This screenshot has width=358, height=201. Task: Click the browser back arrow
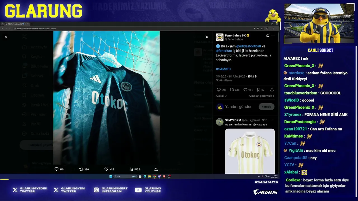[x=3, y=28]
